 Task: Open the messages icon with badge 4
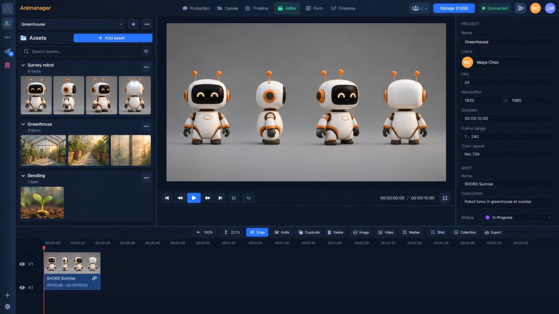[x=7, y=52]
